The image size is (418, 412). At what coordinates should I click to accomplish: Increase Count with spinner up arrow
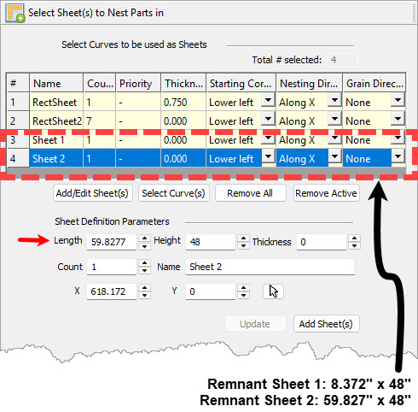[145, 263]
